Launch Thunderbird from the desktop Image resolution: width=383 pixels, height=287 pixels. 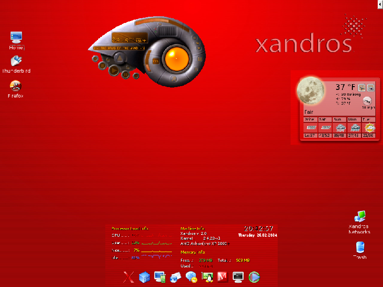(16, 64)
